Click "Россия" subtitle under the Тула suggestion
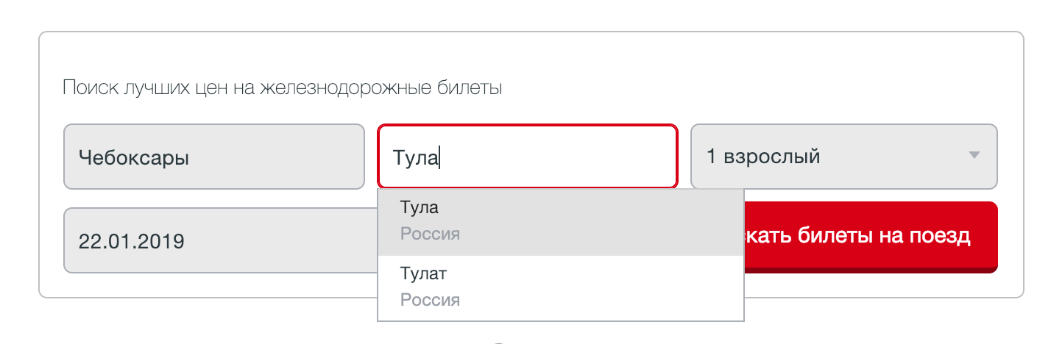 [430, 234]
